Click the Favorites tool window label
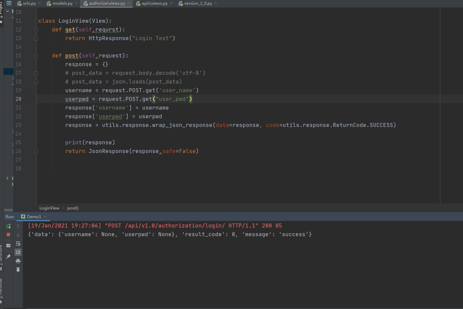This screenshot has height=309, width=463. tap(1, 288)
